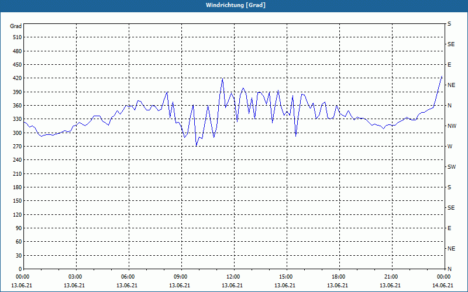Click the 60 degree axis label
This screenshot has width=468, height=292.
(x=19, y=242)
